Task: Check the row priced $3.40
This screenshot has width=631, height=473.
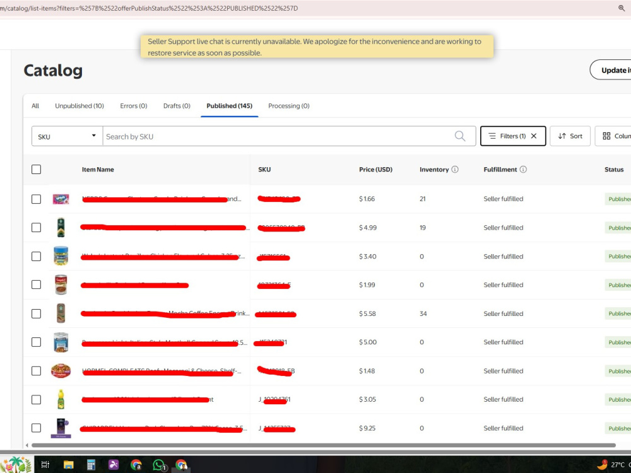Action: point(36,256)
